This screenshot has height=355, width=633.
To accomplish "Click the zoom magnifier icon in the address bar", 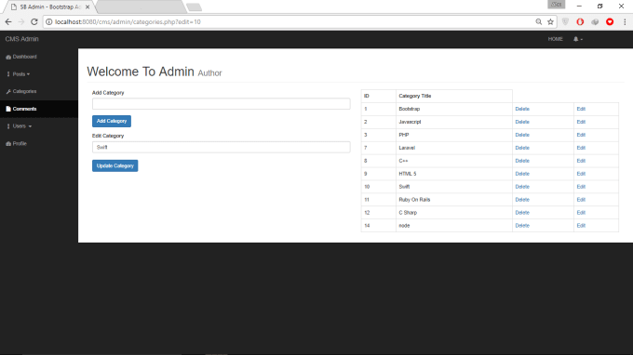I will pyautogui.click(x=539, y=21).
